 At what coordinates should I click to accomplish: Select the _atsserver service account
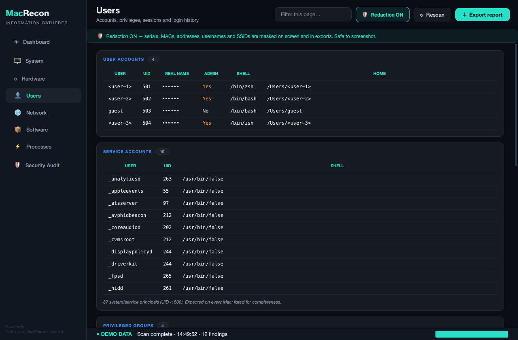123,203
